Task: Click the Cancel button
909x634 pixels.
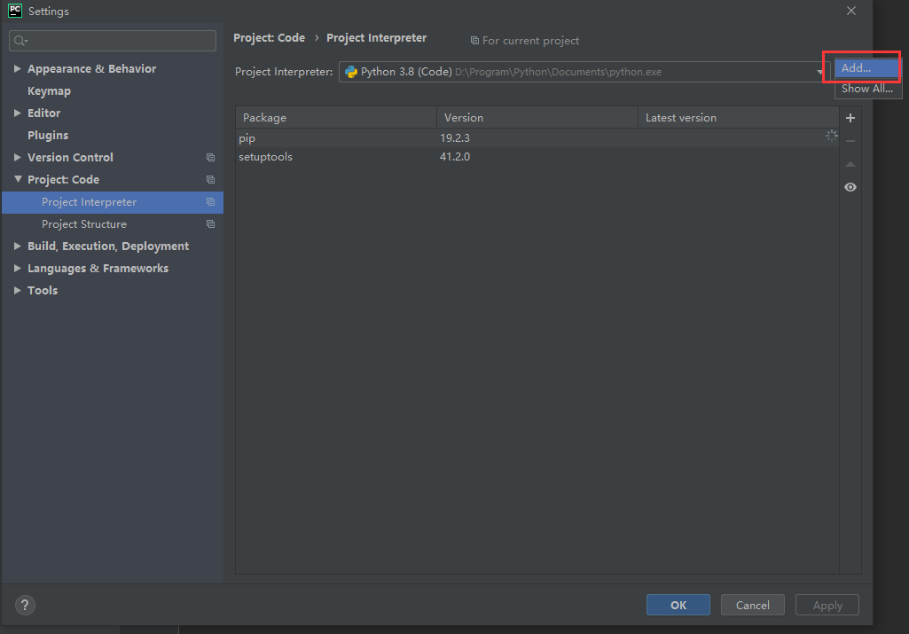Action: (x=753, y=605)
